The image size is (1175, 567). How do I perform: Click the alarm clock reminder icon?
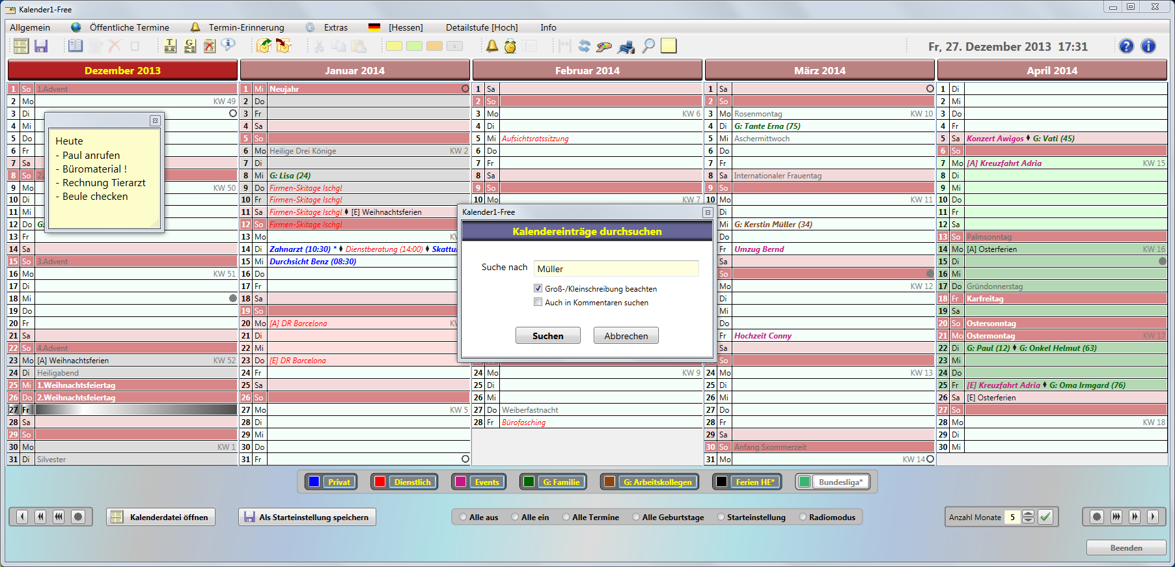(x=510, y=46)
